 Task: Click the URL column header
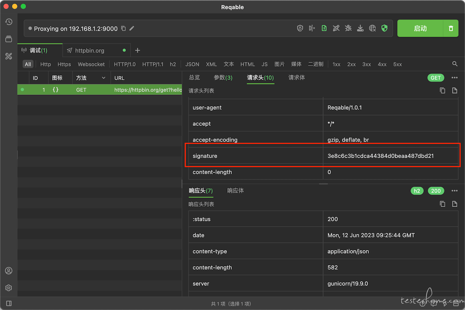119,78
